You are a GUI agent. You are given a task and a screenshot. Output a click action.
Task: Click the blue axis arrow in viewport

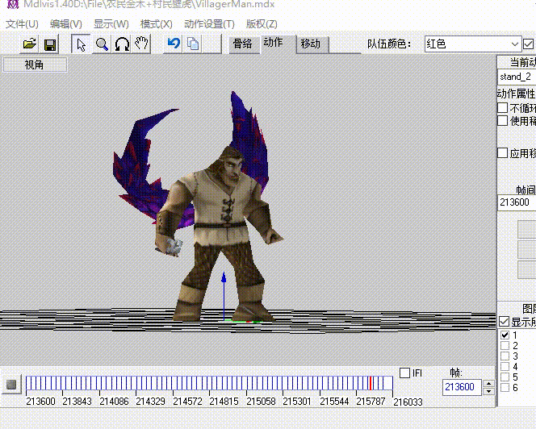pyautogui.click(x=224, y=296)
